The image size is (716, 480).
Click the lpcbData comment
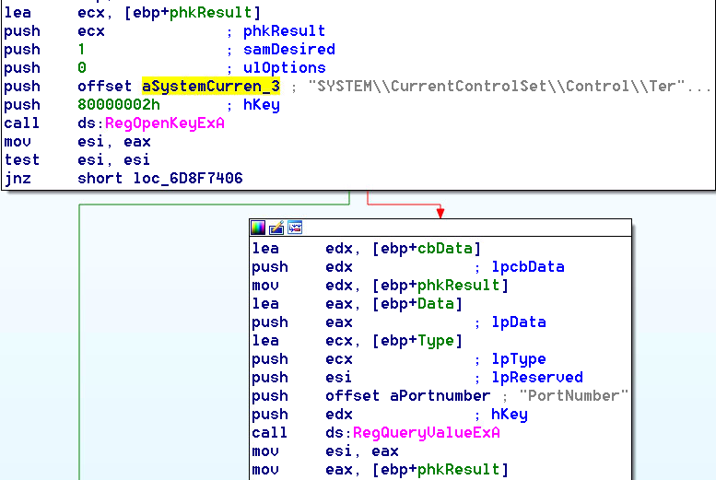528,266
